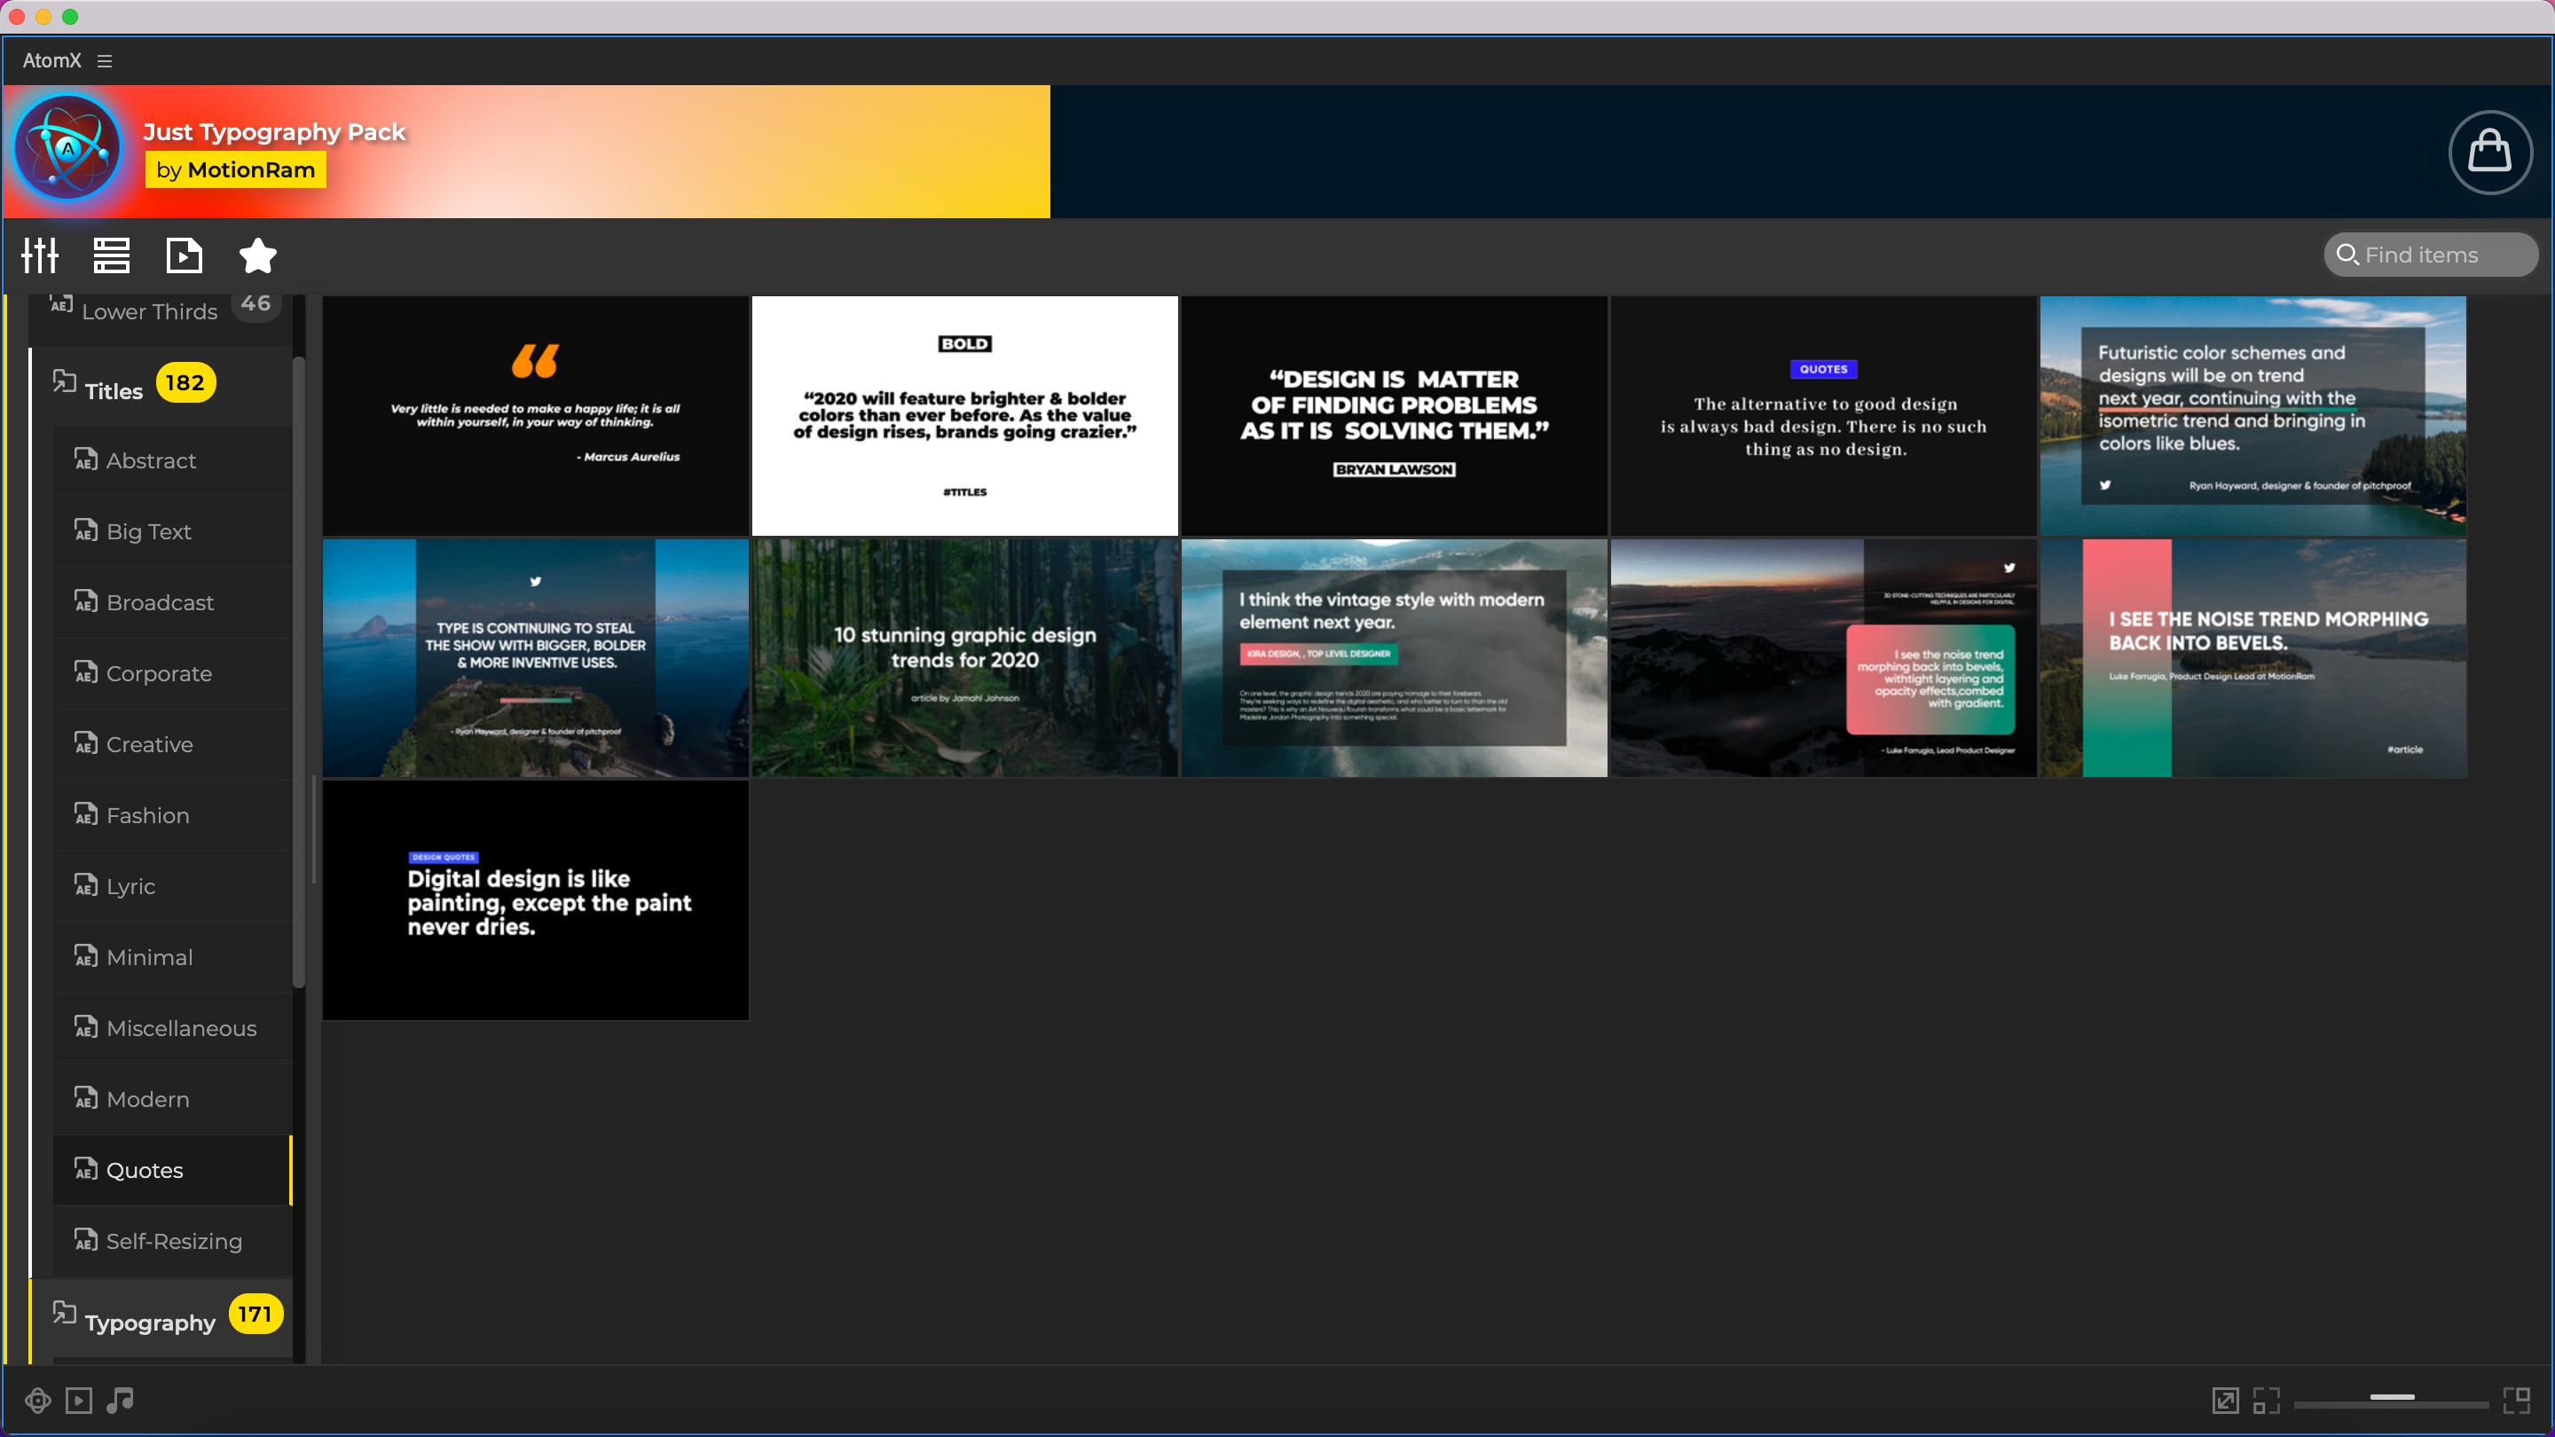Toggle bottom-left video preview play icon
2555x1437 pixels.
click(78, 1400)
